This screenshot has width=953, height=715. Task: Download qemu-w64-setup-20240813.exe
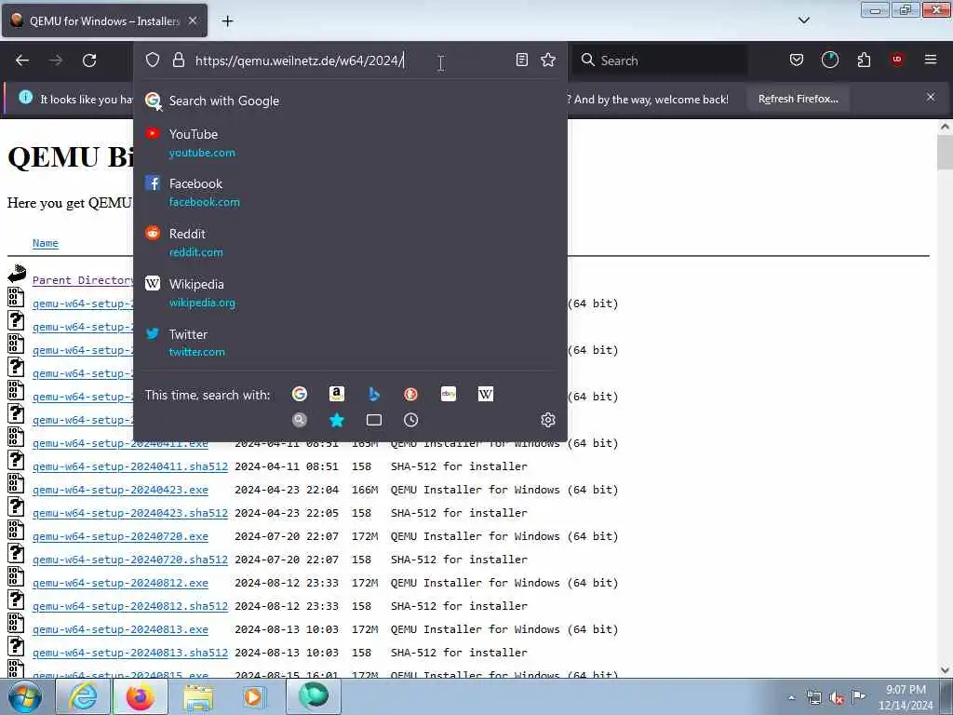pos(120,629)
